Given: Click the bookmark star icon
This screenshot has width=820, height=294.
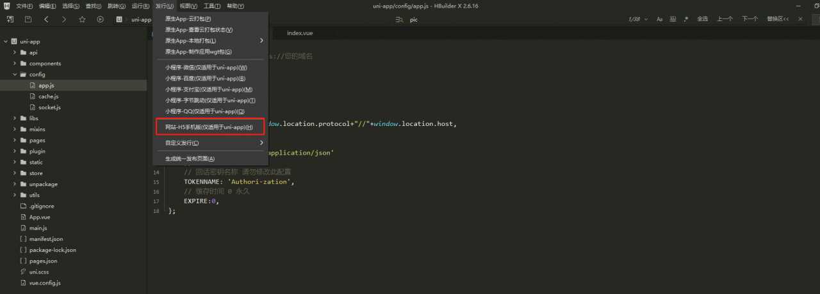Looking at the screenshot, I should tap(82, 19).
